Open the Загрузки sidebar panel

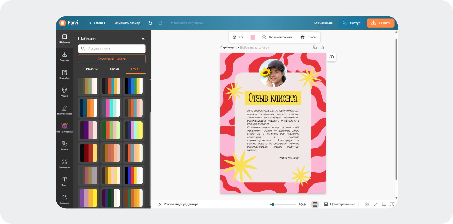(x=64, y=57)
